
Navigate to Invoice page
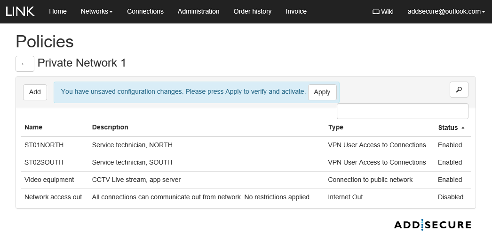pyautogui.click(x=296, y=11)
